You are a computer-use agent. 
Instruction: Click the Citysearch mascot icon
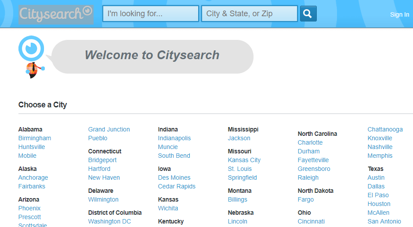point(32,57)
